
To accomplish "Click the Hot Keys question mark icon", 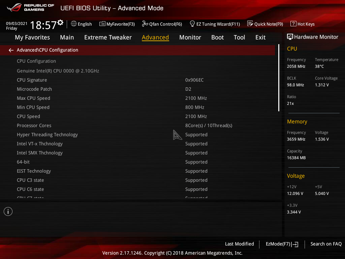I will (x=293, y=24).
